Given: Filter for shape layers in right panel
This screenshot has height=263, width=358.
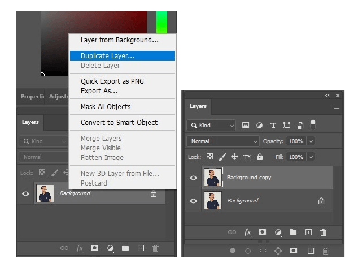Looking at the screenshot, I should click(x=286, y=126).
